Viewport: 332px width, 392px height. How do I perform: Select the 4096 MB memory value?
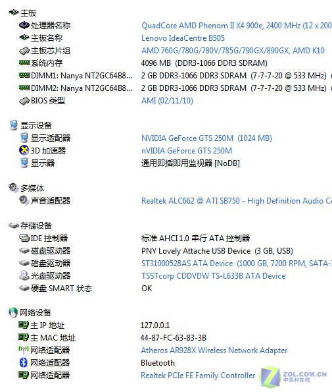click(204, 63)
